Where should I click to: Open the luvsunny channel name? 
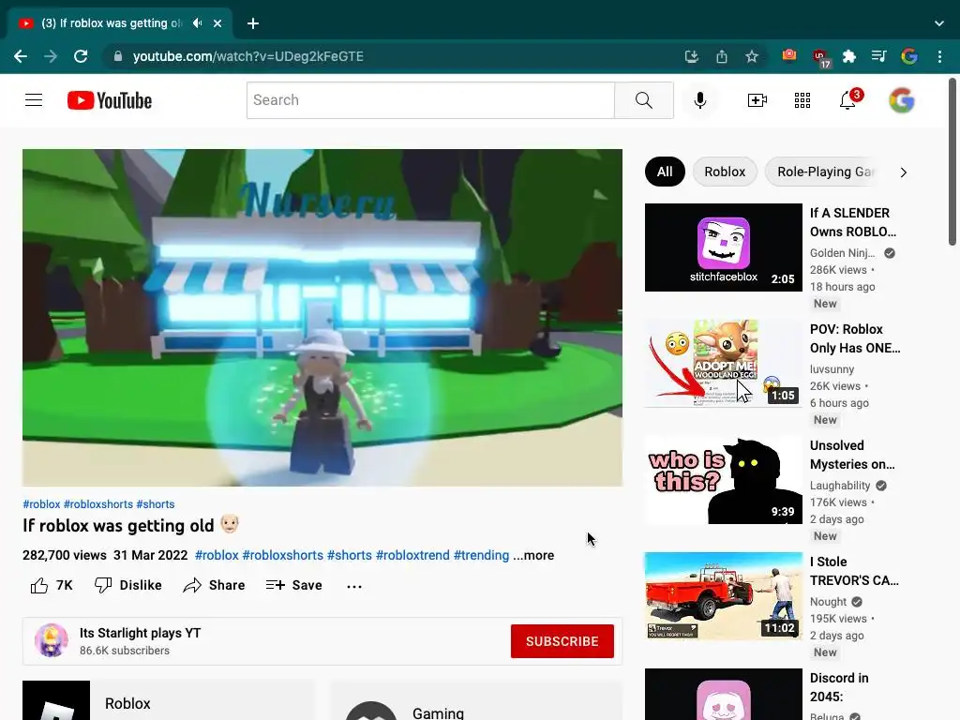coord(832,369)
